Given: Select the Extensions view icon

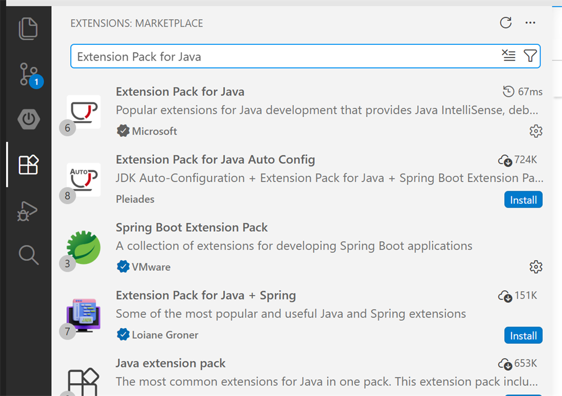Looking at the screenshot, I should 29,164.
